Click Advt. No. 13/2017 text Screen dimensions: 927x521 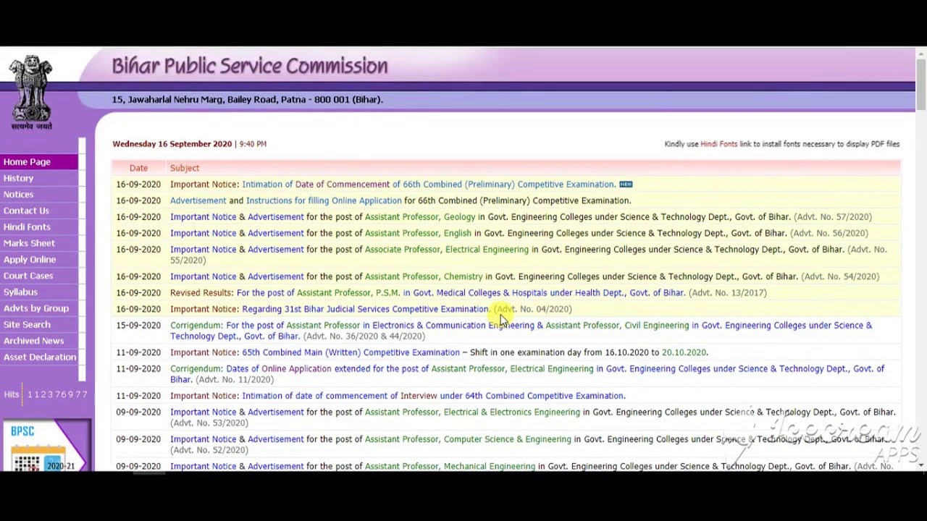(727, 293)
